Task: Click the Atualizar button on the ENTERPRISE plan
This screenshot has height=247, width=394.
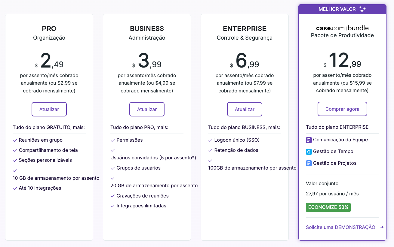Action: tap(245, 109)
